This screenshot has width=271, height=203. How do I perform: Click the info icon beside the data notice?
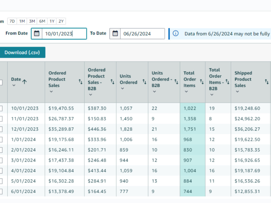click(x=176, y=33)
